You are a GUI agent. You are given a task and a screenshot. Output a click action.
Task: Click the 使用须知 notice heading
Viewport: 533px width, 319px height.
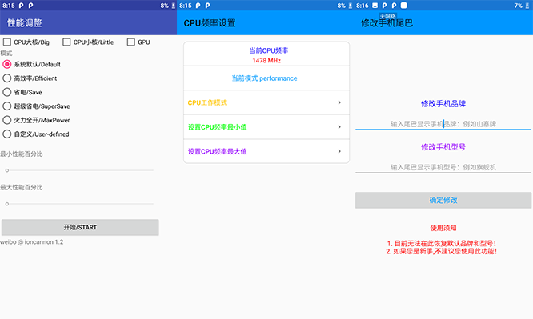(x=443, y=228)
